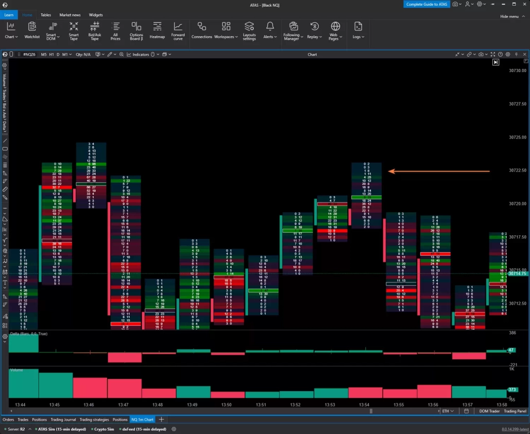Screen dimensions: 530x434
Task: Click the 8.0.14.399-latest version link
Action: point(515,429)
